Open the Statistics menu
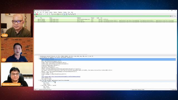The height and width of the screenshot is (100, 178). tap(55, 12)
